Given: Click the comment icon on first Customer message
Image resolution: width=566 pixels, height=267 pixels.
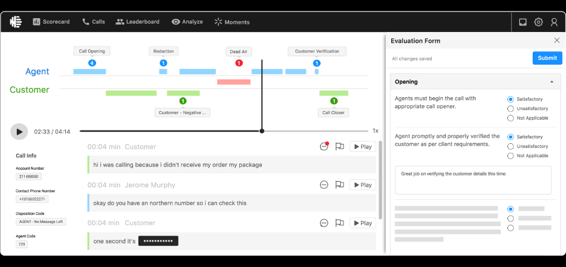Looking at the screenshot, I should (x=324, y=147).
